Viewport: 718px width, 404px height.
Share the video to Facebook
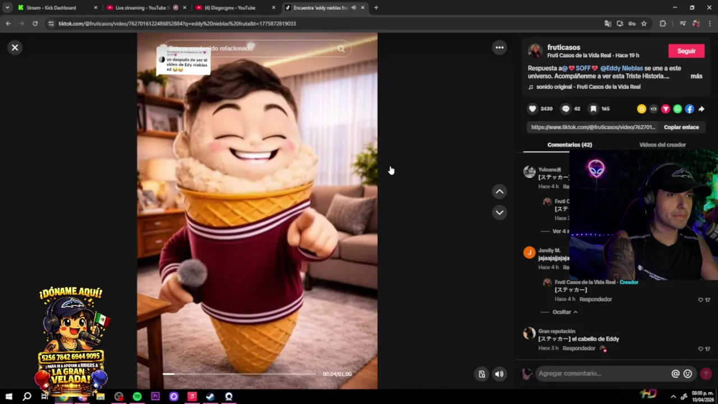(689, 109)
